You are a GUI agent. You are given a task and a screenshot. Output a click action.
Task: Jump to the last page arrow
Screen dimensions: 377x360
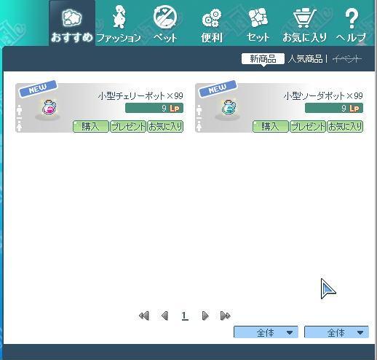[x=226, y=316]
